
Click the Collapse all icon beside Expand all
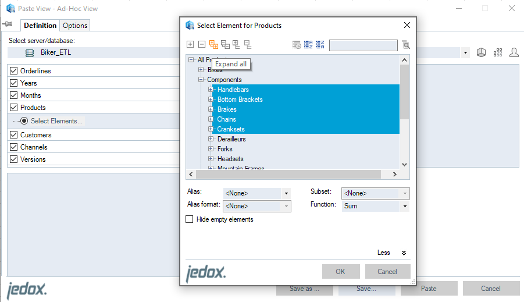click(x=225, y=45)
